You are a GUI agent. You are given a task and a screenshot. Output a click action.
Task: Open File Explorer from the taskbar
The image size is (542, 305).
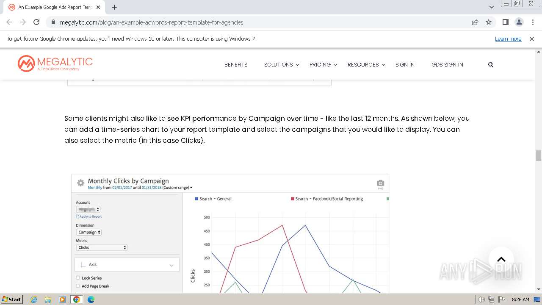click(48, 299)
